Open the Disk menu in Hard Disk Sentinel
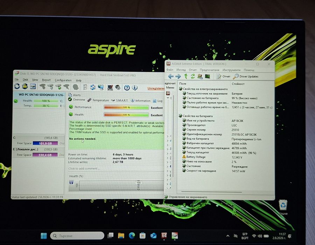The width and height of the screenshot is (315, 245). 25,80
